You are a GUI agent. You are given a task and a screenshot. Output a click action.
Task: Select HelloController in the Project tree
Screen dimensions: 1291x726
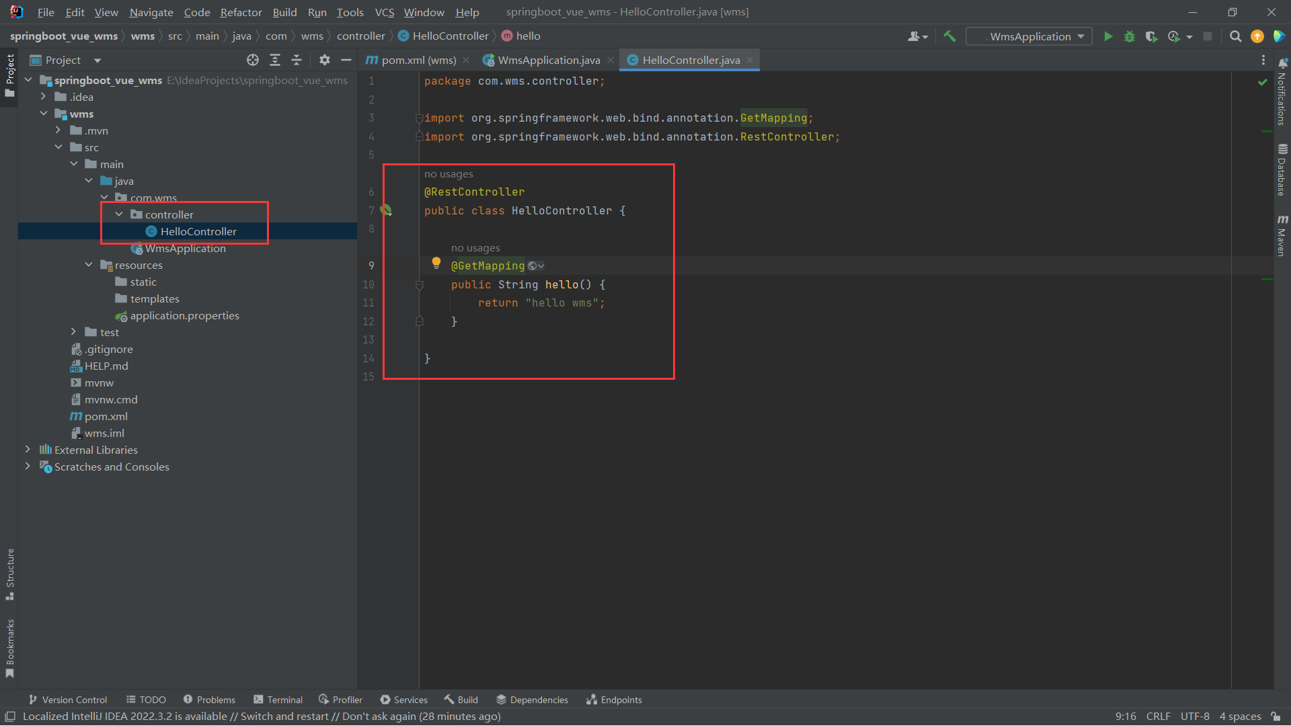coord(198,231)
